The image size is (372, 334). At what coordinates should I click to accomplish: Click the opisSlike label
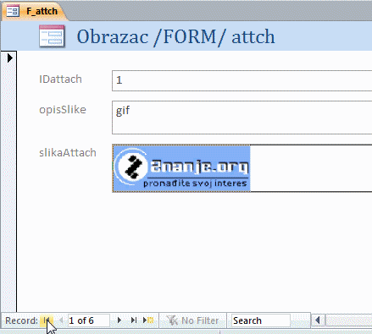click(x=63, y=109)
